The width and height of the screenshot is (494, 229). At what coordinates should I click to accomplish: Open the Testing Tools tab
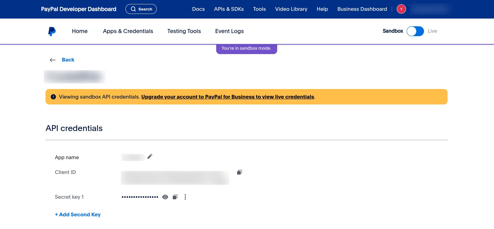click(x=184, y=31)
